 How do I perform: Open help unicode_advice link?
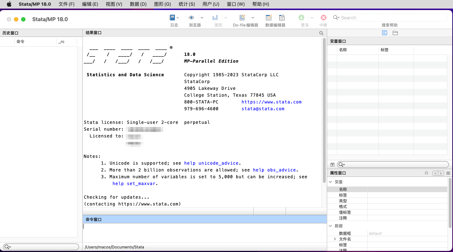pos(211,163)
